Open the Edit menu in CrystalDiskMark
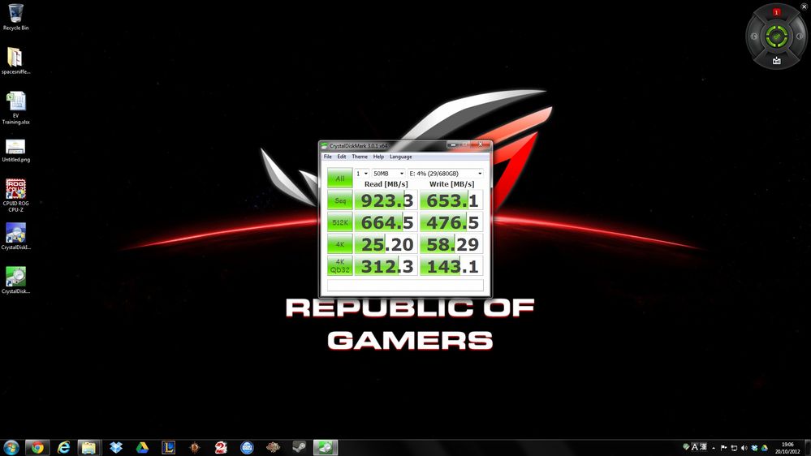The height and width of the screenshot is (456, 811). tap(341, 157)
